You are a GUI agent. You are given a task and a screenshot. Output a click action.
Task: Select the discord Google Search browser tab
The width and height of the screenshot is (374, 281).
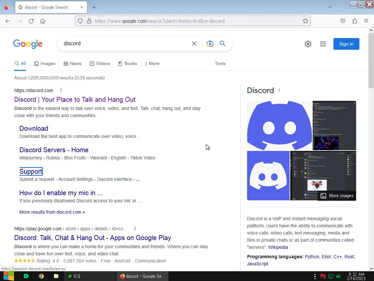(51, 7)
